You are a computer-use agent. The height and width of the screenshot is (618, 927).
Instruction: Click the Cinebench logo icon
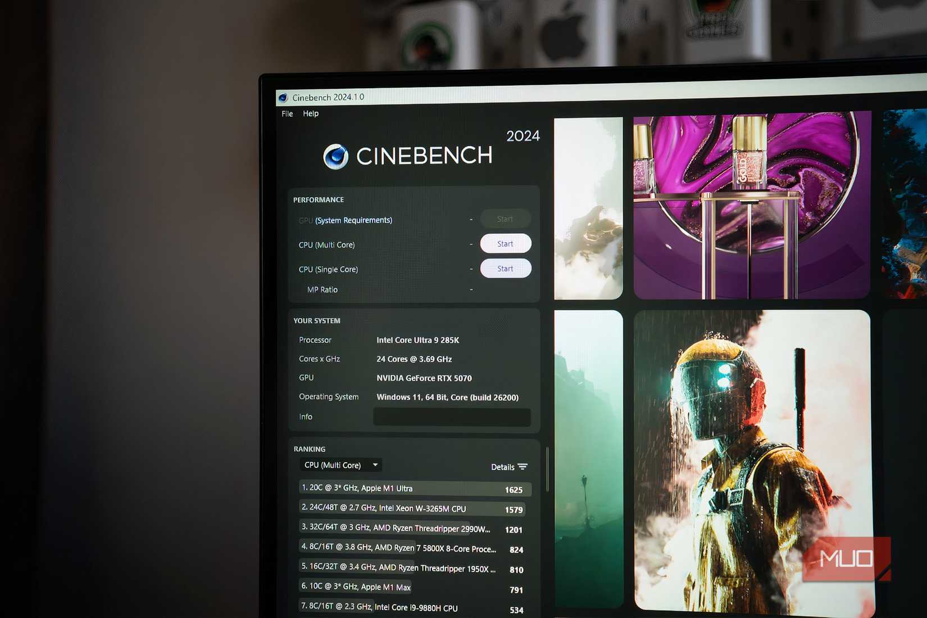(x=335, y=156)
